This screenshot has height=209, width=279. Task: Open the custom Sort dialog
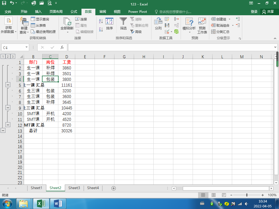point(110,24)
